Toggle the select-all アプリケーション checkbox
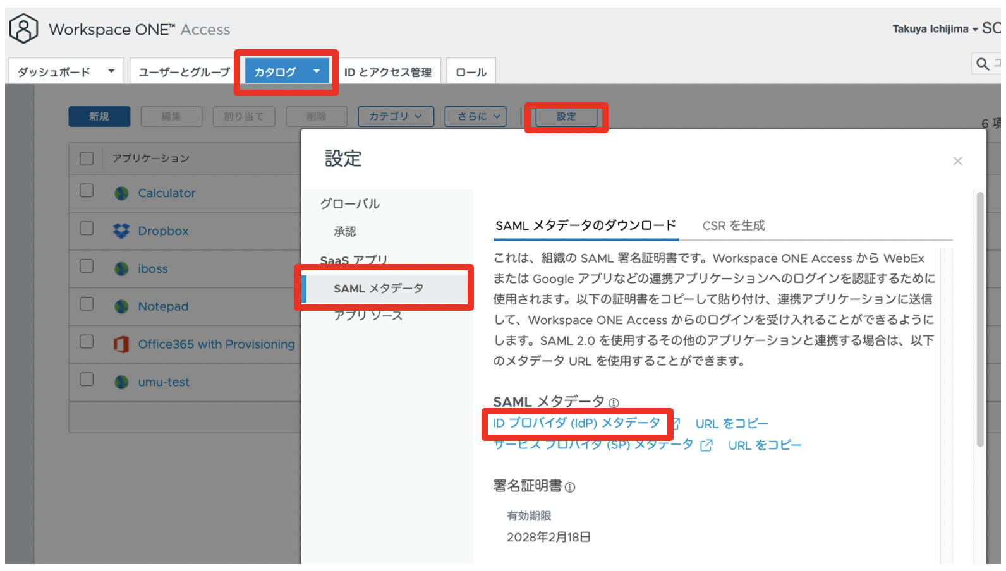 coord(87,159)
